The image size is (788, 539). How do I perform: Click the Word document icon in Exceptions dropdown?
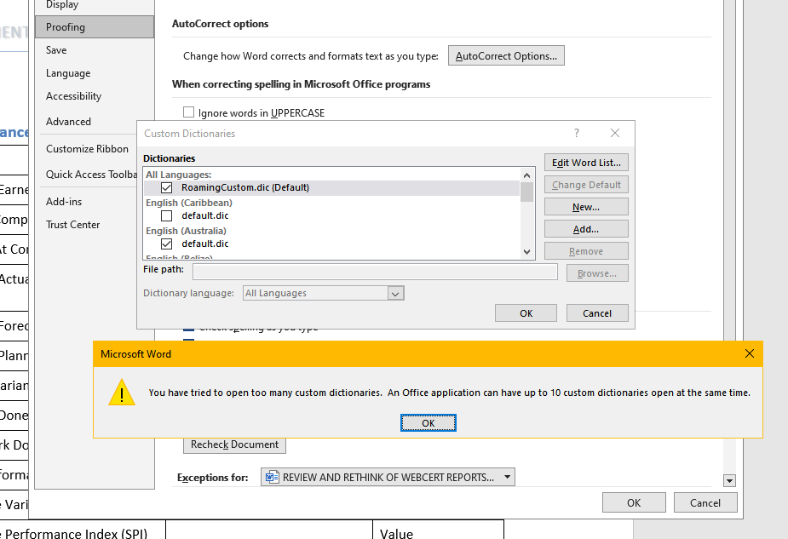[x=272, y=477]
